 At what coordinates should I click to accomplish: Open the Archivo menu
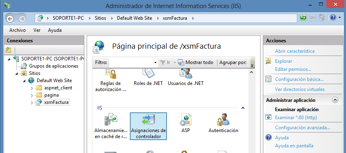pos(17,30)
